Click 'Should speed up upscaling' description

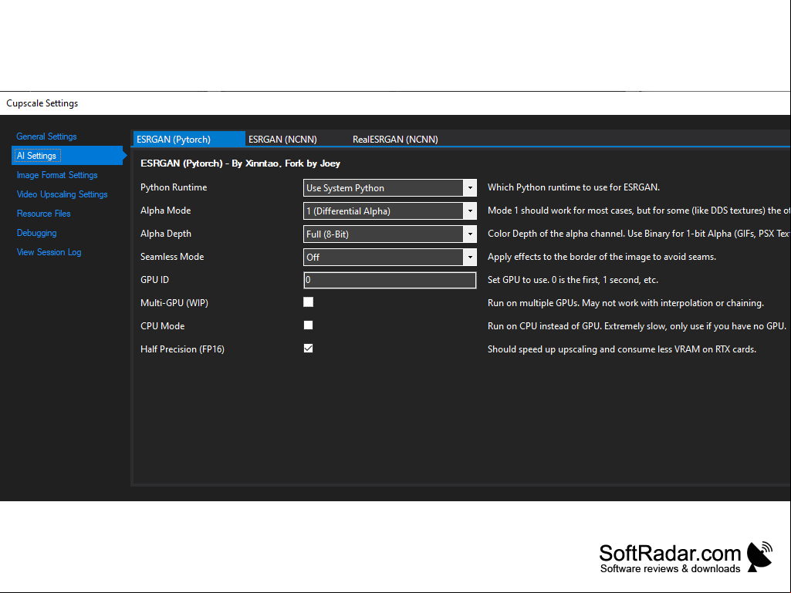click(621, 349)
